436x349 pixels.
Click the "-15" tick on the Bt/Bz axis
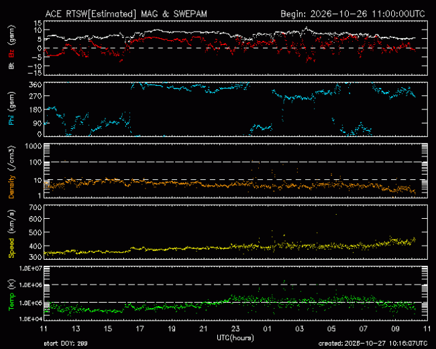(x=35, y=73)
